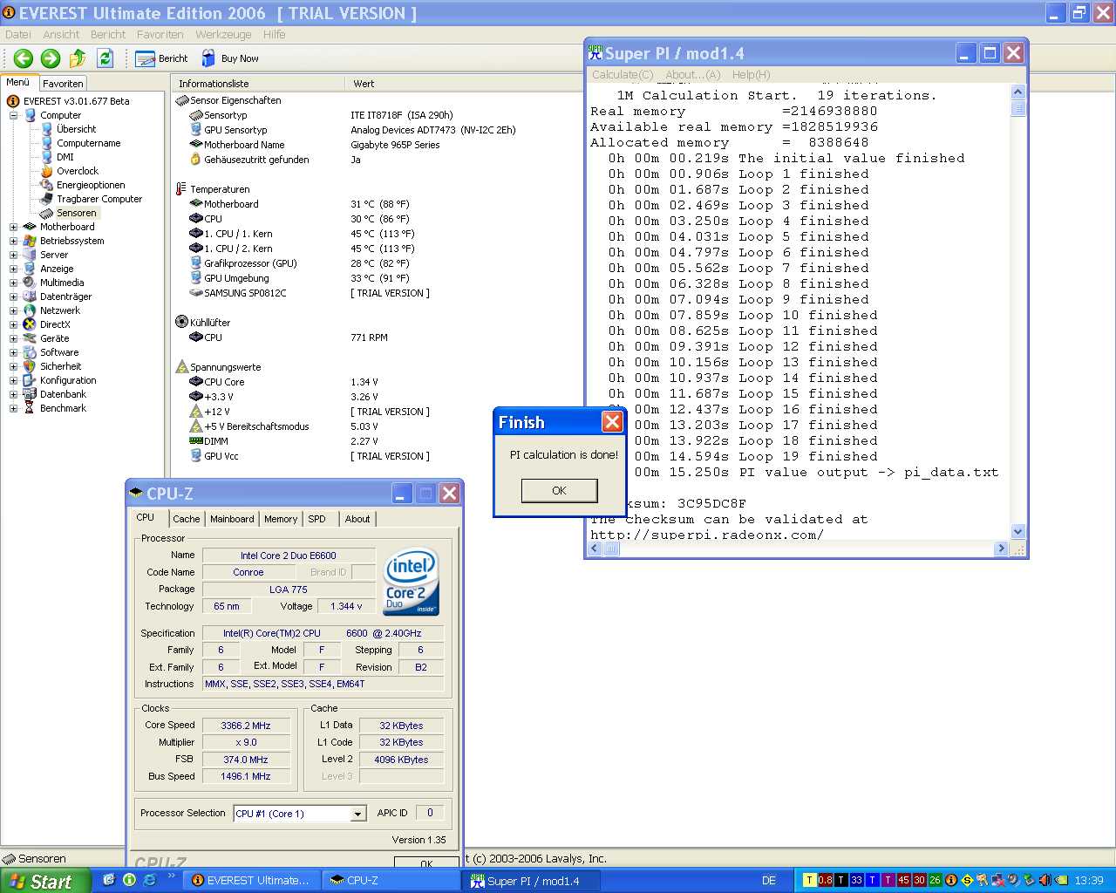Open the Favoriten menu in EVEREST
The width and height of the screenshot is (1116, 893).
(160, 35)
